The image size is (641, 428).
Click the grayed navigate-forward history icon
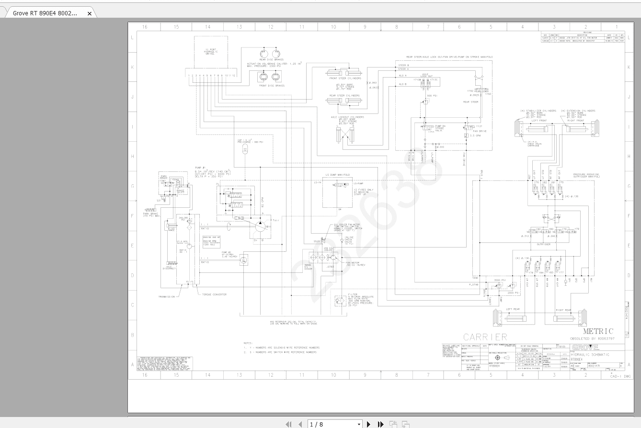click(405, 424)
